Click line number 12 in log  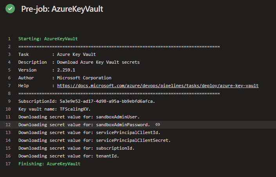tap(8, 125)
